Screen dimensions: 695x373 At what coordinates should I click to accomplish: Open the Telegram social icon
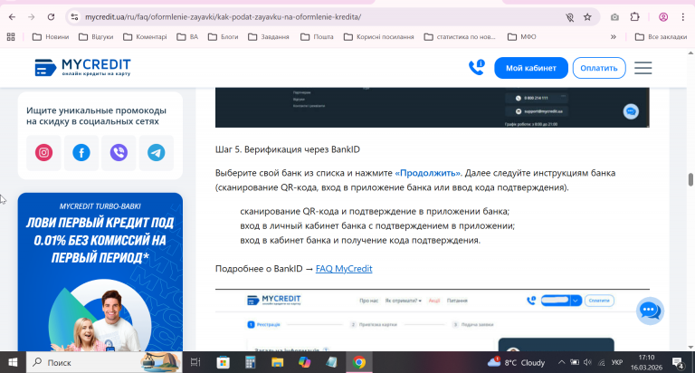tap(156, 153)
